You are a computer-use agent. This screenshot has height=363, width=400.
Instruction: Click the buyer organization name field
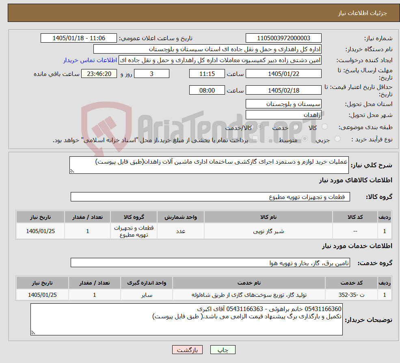point(207,49)
